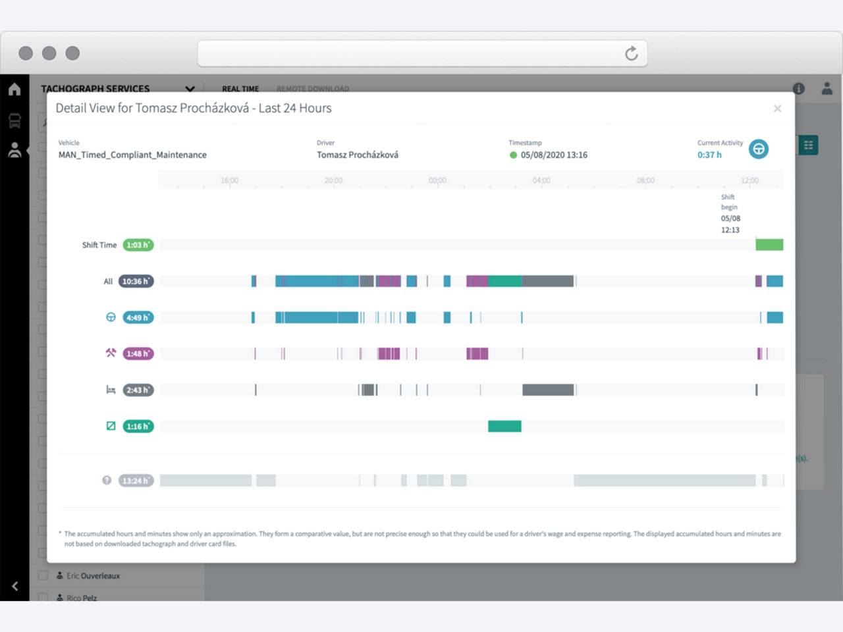
Task: Click the green shift time bar
Action: 769,245
